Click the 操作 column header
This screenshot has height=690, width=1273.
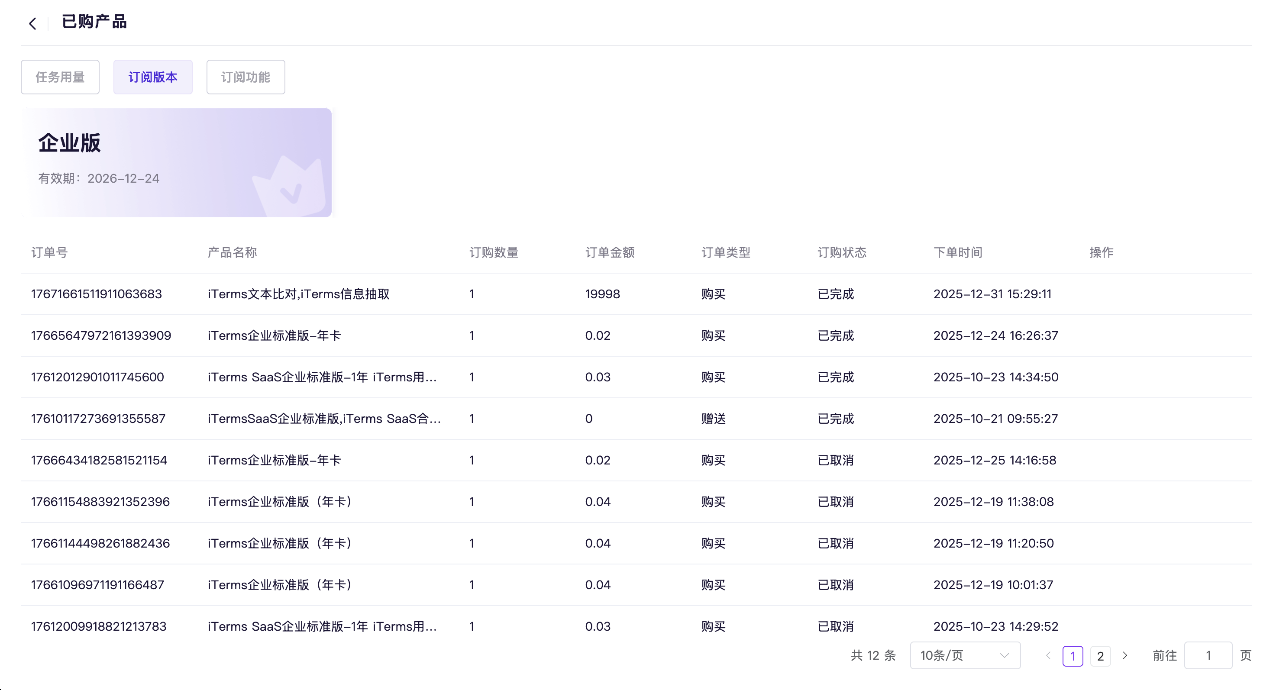(x=1101, y=252)
